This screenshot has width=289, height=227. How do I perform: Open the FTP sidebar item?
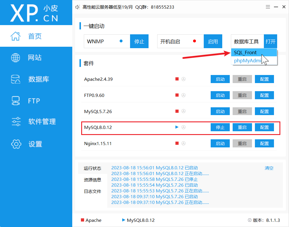click(x=36, y=101)
